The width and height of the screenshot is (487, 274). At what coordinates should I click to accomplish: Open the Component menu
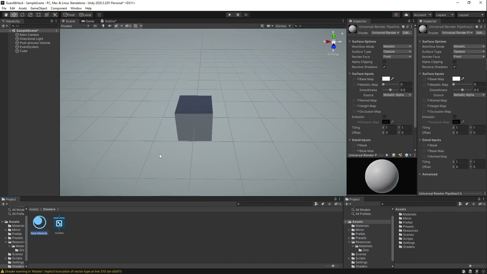[x=59, y=8]
